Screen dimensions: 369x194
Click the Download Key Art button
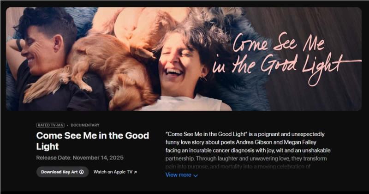[62, 172]
